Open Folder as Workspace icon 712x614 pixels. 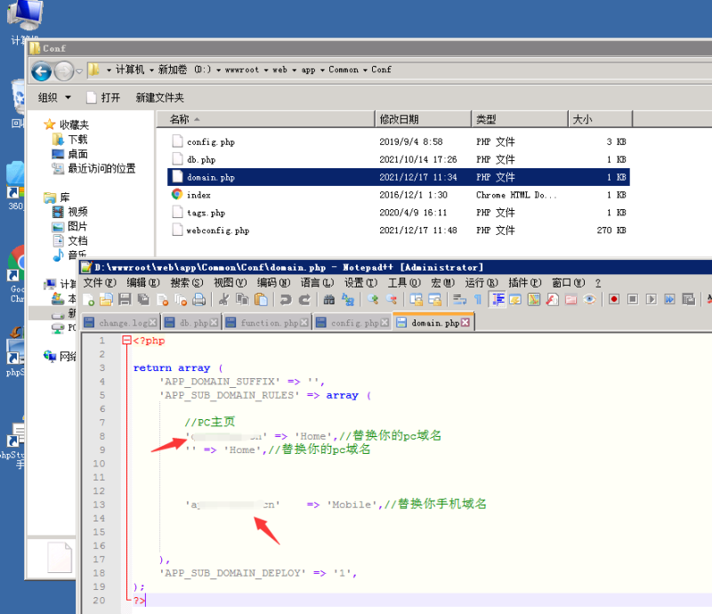click(571, 300)
